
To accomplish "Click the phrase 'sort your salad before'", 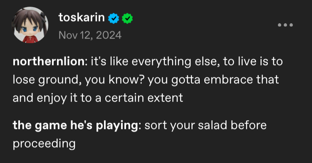I will click(206, 125).
